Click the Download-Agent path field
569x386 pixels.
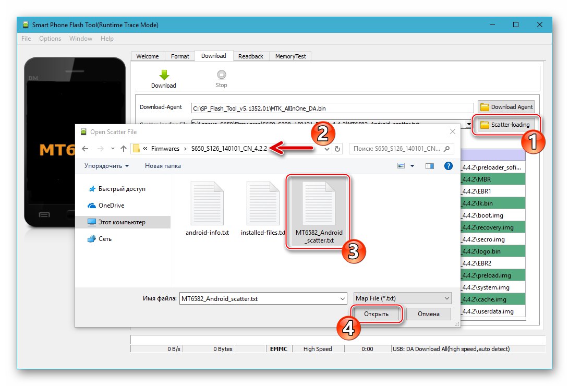point(332,108)
